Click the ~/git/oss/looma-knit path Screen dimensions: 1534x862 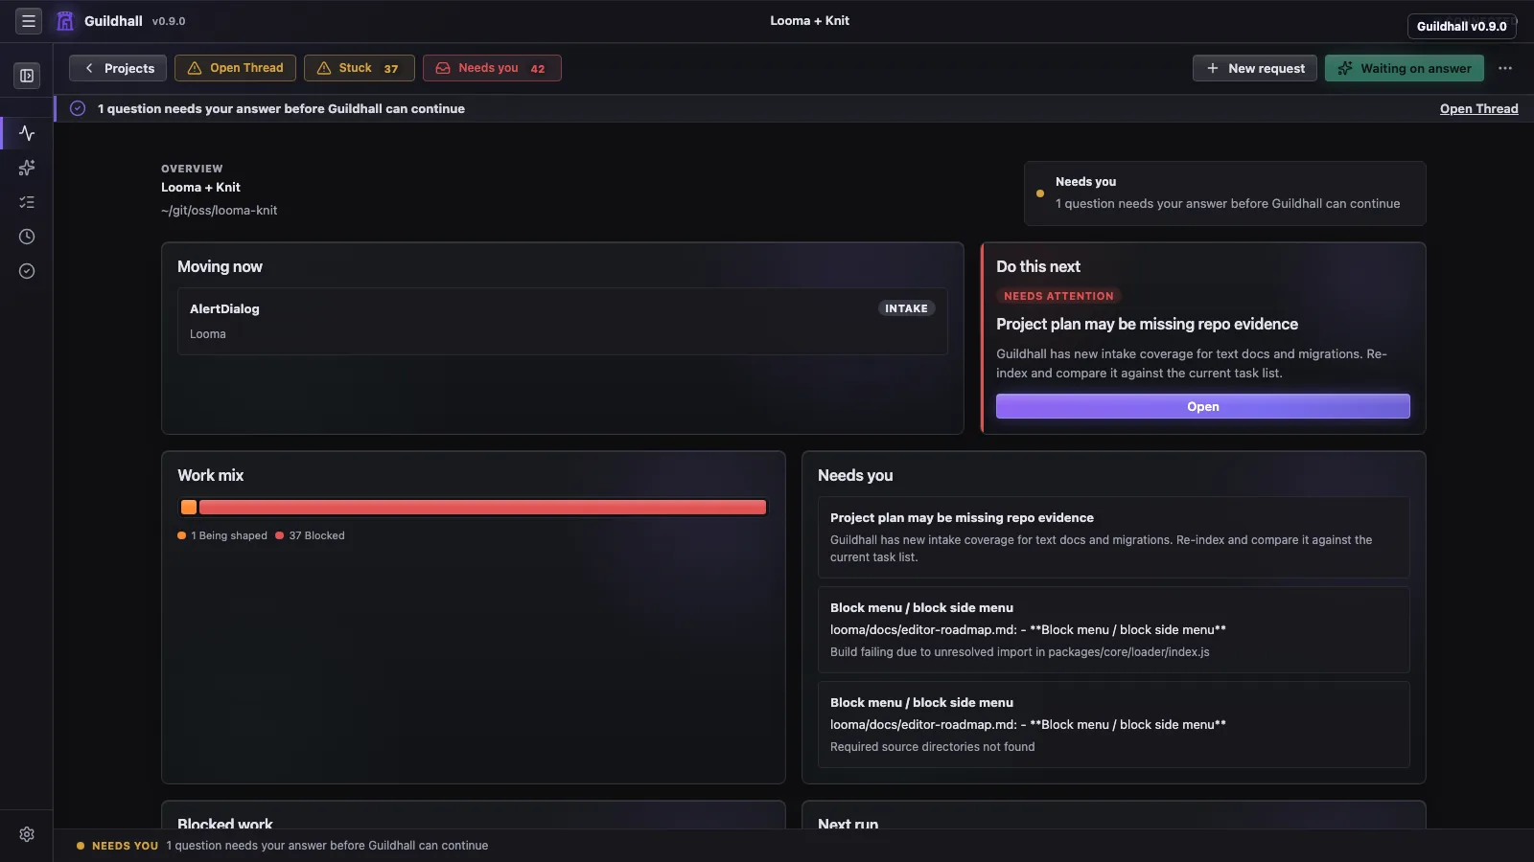coord(219,210)
